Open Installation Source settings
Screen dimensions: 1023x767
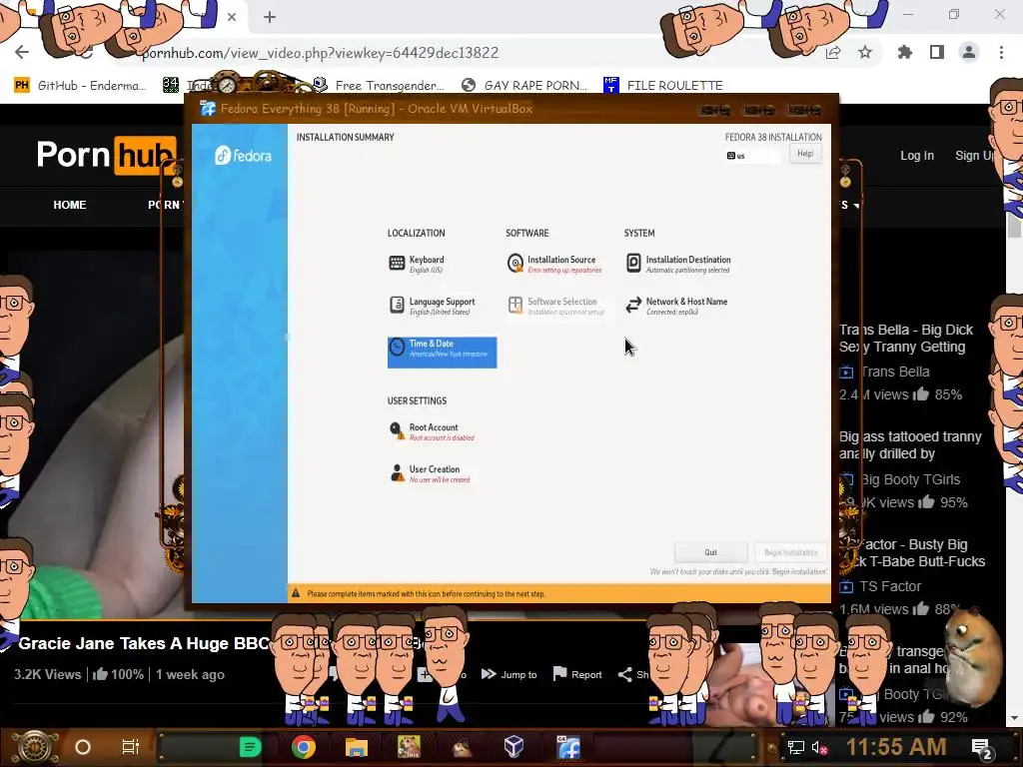point(554,264)
